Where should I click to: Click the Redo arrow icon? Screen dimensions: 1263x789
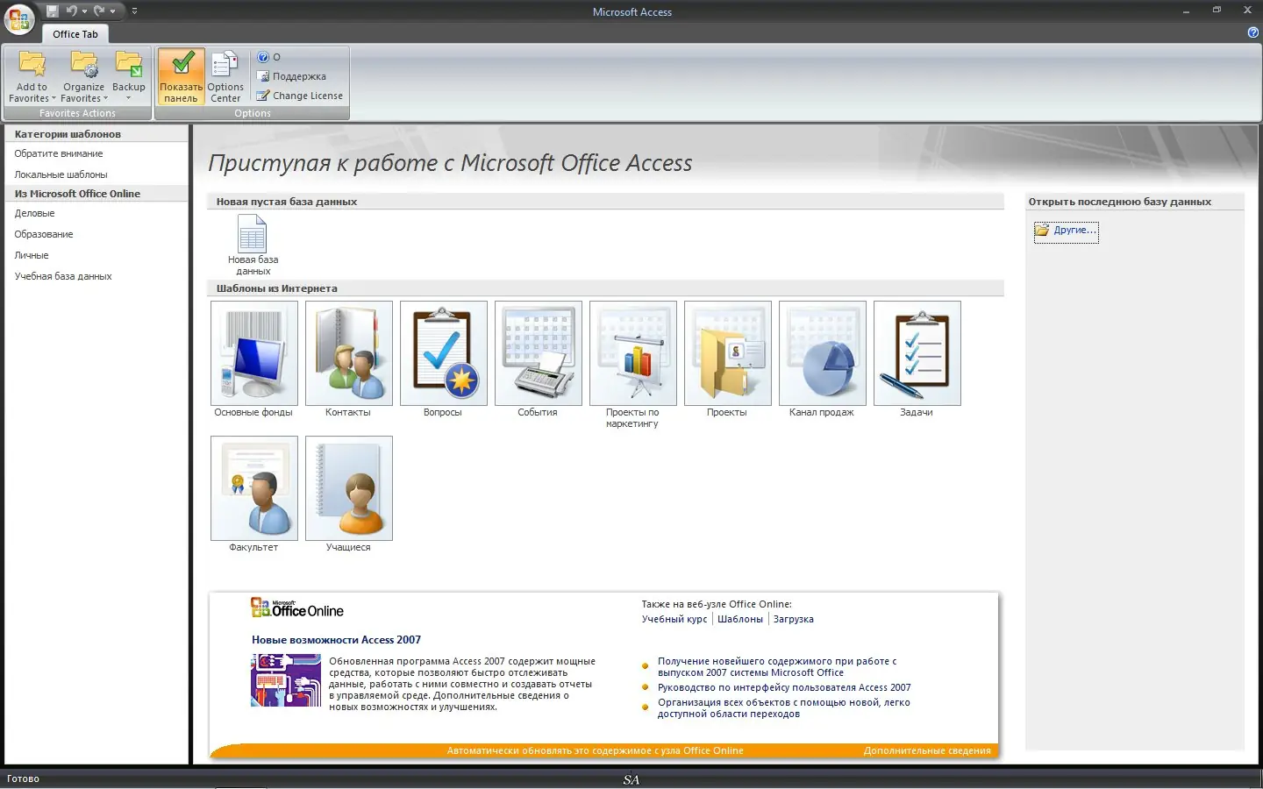[99, 11]
